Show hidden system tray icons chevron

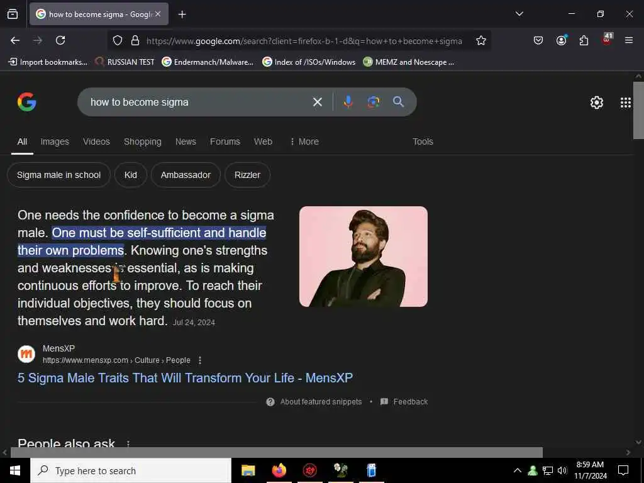[x=518, y=470]
